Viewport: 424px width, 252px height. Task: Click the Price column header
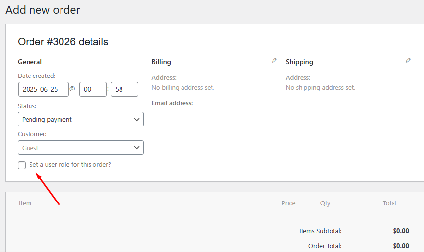pos(288,203)
